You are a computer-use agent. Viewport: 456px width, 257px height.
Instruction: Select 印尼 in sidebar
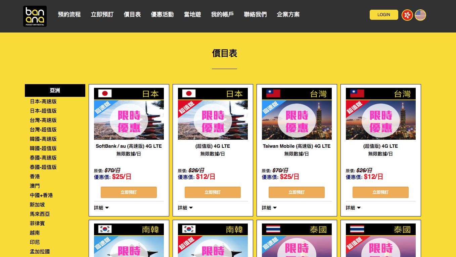35,242
